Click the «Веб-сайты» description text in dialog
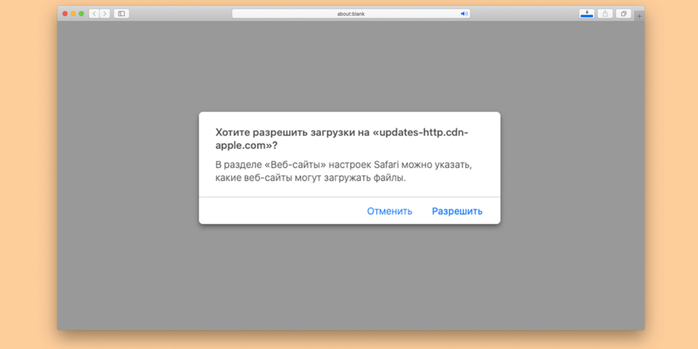 [343, 171]
